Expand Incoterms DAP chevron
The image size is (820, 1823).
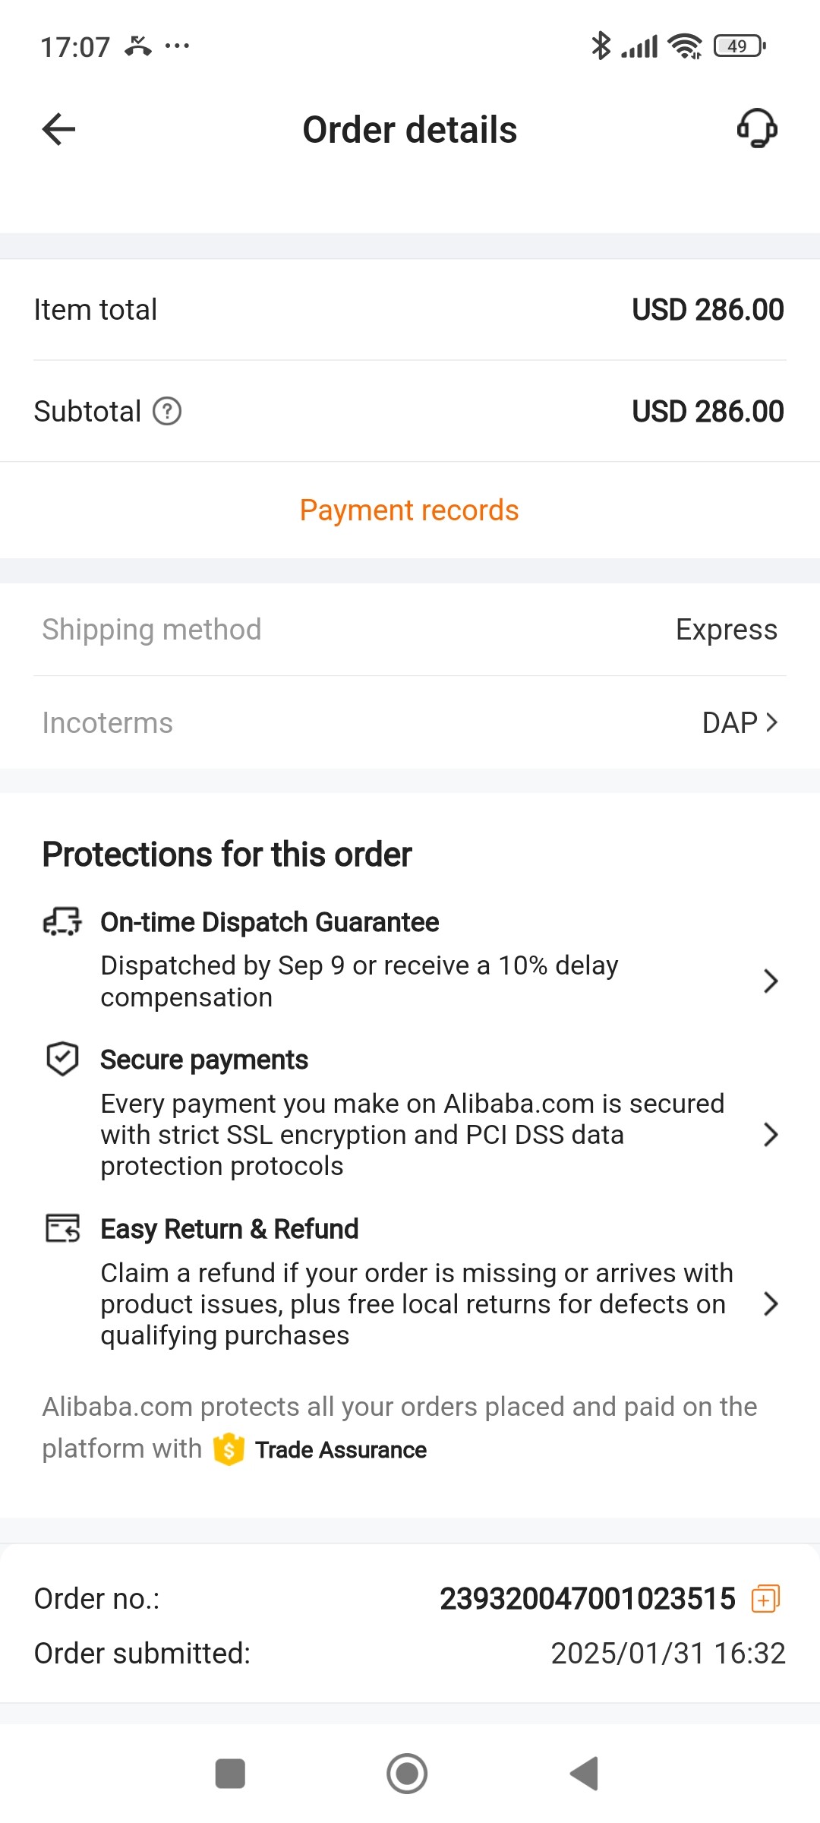[x=771, y=722]
